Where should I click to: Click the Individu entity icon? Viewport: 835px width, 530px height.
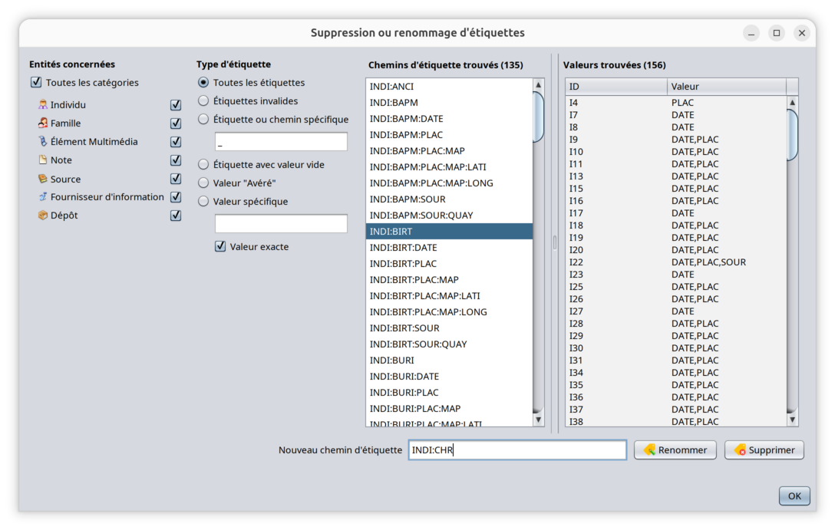[43, 105]
